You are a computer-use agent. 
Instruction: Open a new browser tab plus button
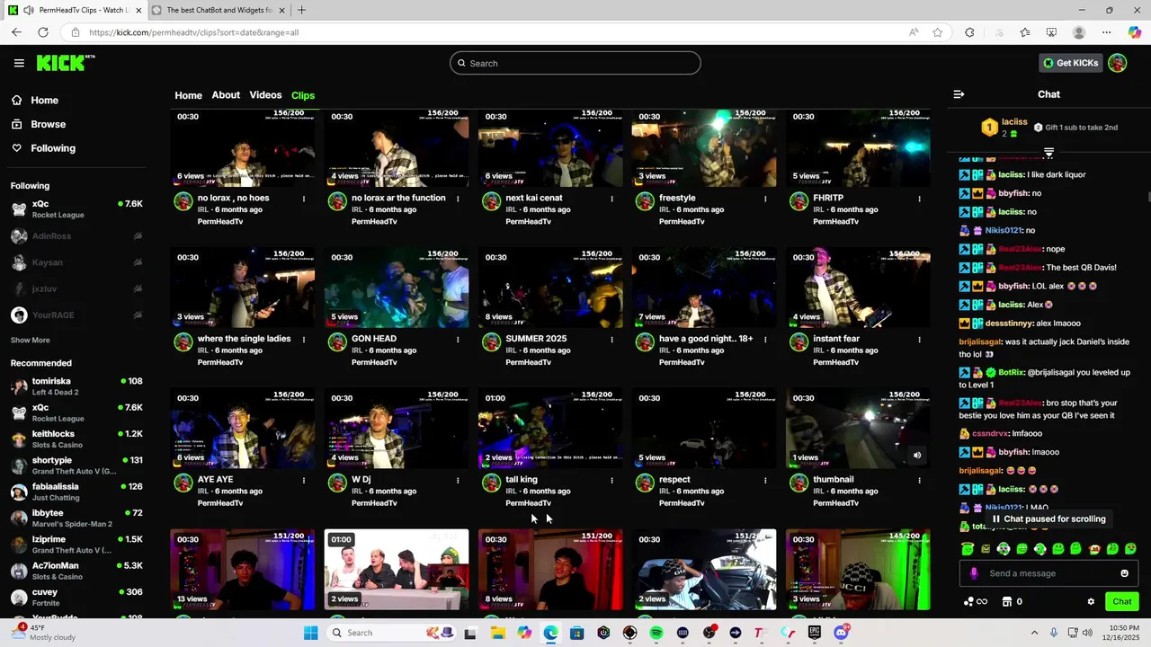point(301,10)
